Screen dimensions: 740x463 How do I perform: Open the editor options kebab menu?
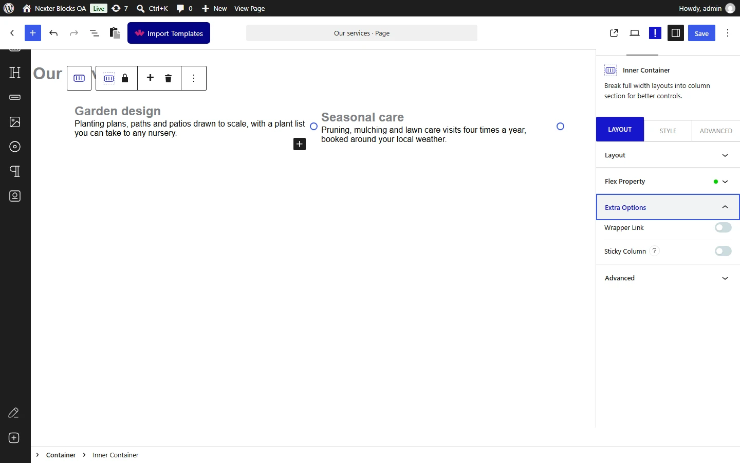click(728, 33)
